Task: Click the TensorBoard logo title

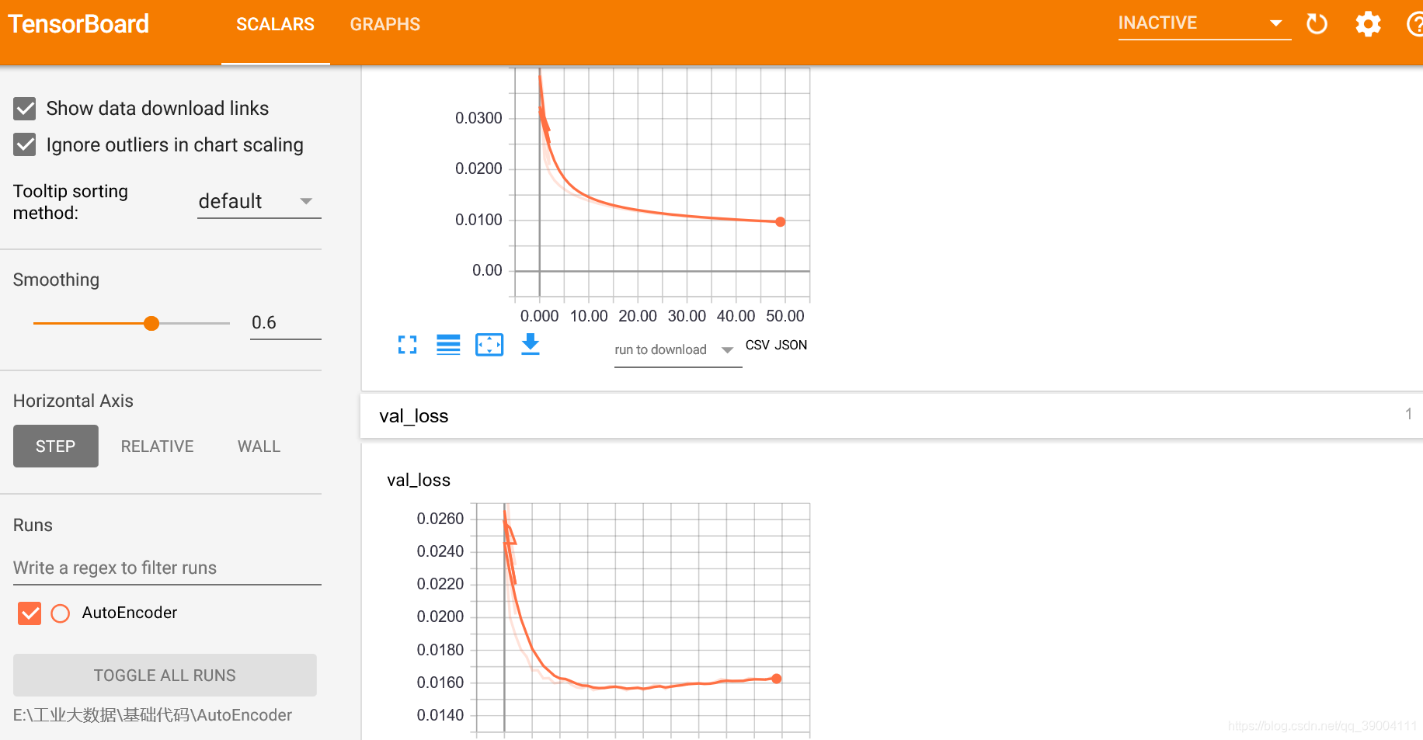Action: click(78, 24)
